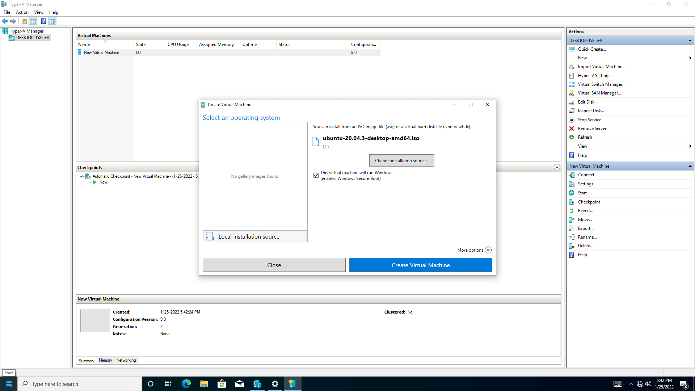Click the Action menu bar item

coord(22,12)
